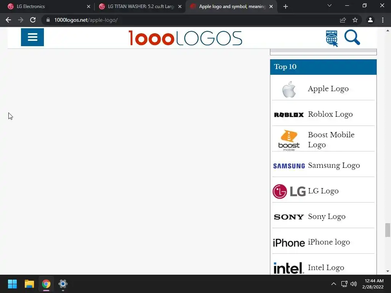The height and width of the screenshot is (293, 391).
Task: Click the iPhone logo thumbnail
Action: [x=289, y=243]
